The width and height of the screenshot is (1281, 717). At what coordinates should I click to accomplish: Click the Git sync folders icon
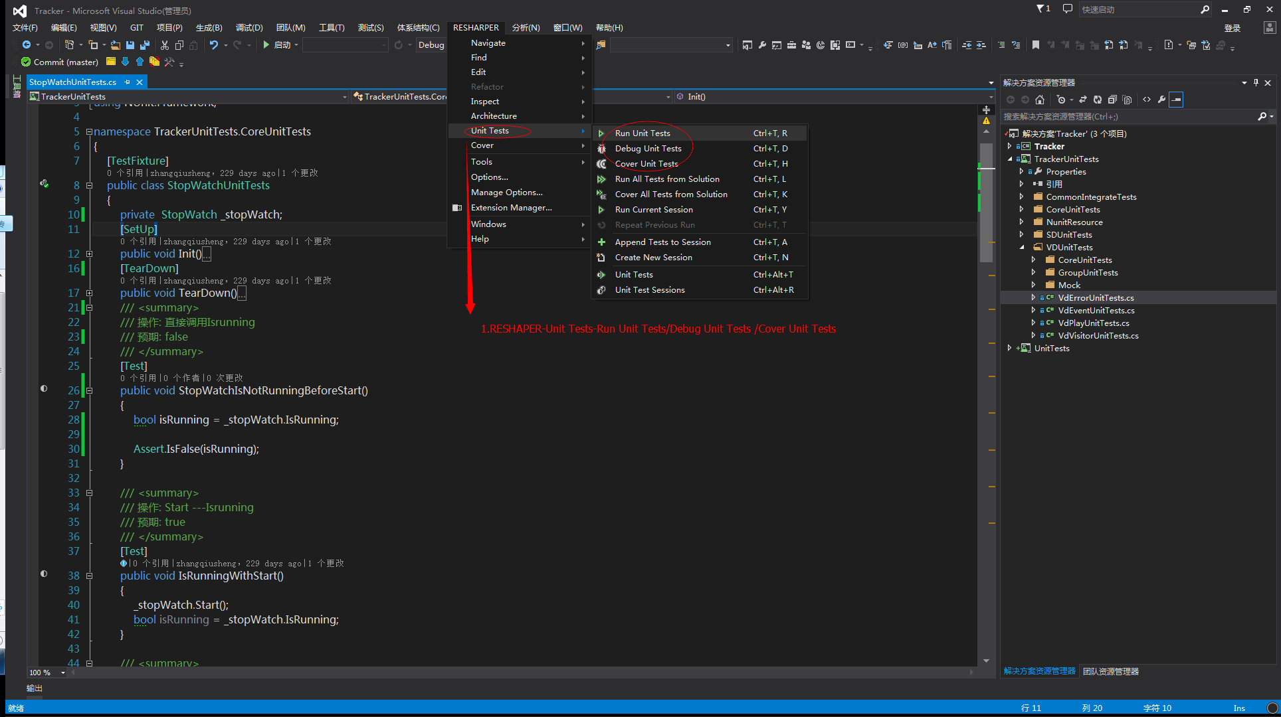tap(154, 62)
